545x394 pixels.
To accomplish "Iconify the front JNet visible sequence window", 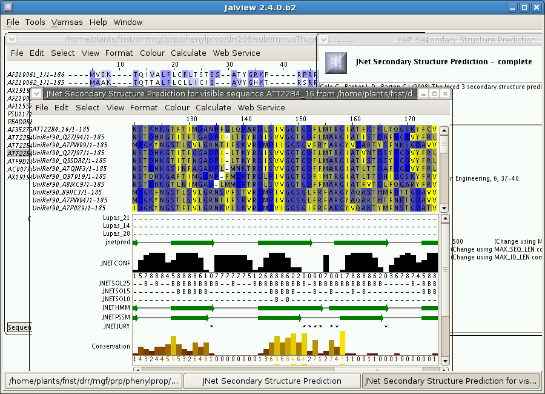I will (x=423, y=93).
